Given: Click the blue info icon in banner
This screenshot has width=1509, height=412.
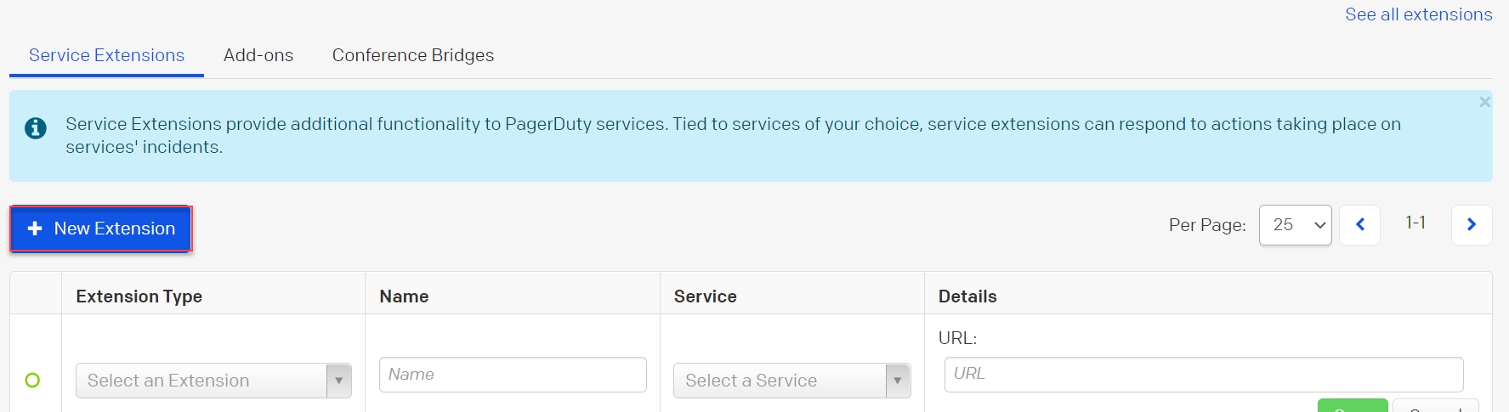Looking at the screenshot, I should tap(36, 128).
